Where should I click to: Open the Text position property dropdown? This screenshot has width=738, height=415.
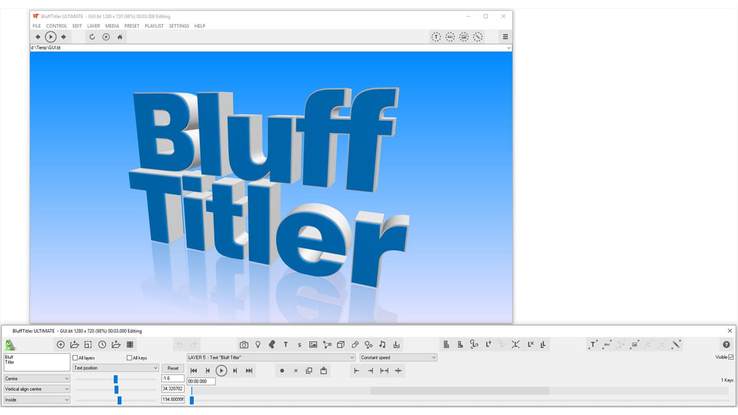click(115, 368)
